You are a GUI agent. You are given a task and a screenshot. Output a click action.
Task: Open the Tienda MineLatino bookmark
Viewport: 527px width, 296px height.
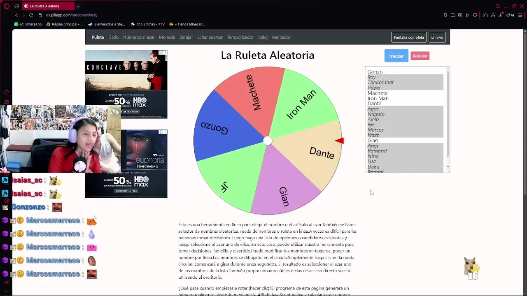tap(187, 24)
